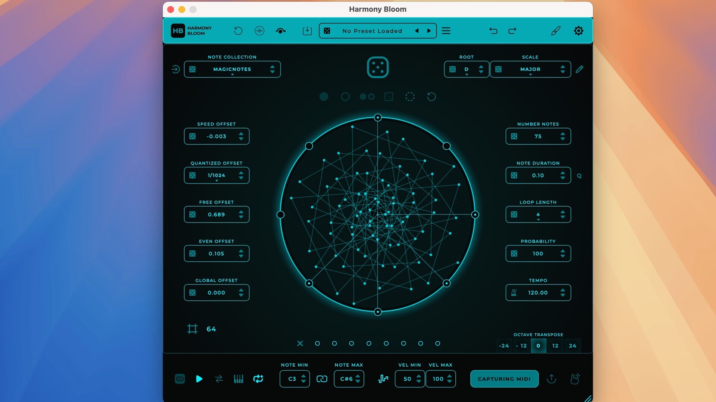Click the play button
716x402 pixels.
199,379
